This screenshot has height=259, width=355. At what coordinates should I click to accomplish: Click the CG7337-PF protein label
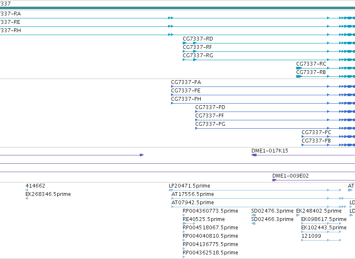[210, 116]
